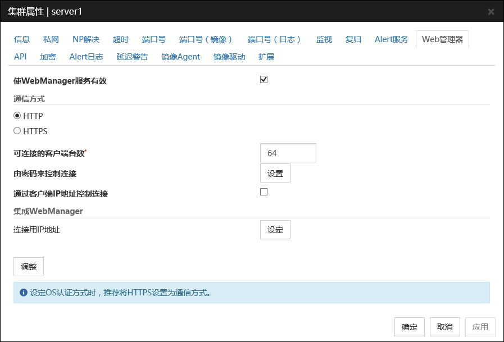The width and height of the screenshot is (504, 342).
Task: Open 设置 for password connection control
Action: pyautogui.click(x=275, y=174)
